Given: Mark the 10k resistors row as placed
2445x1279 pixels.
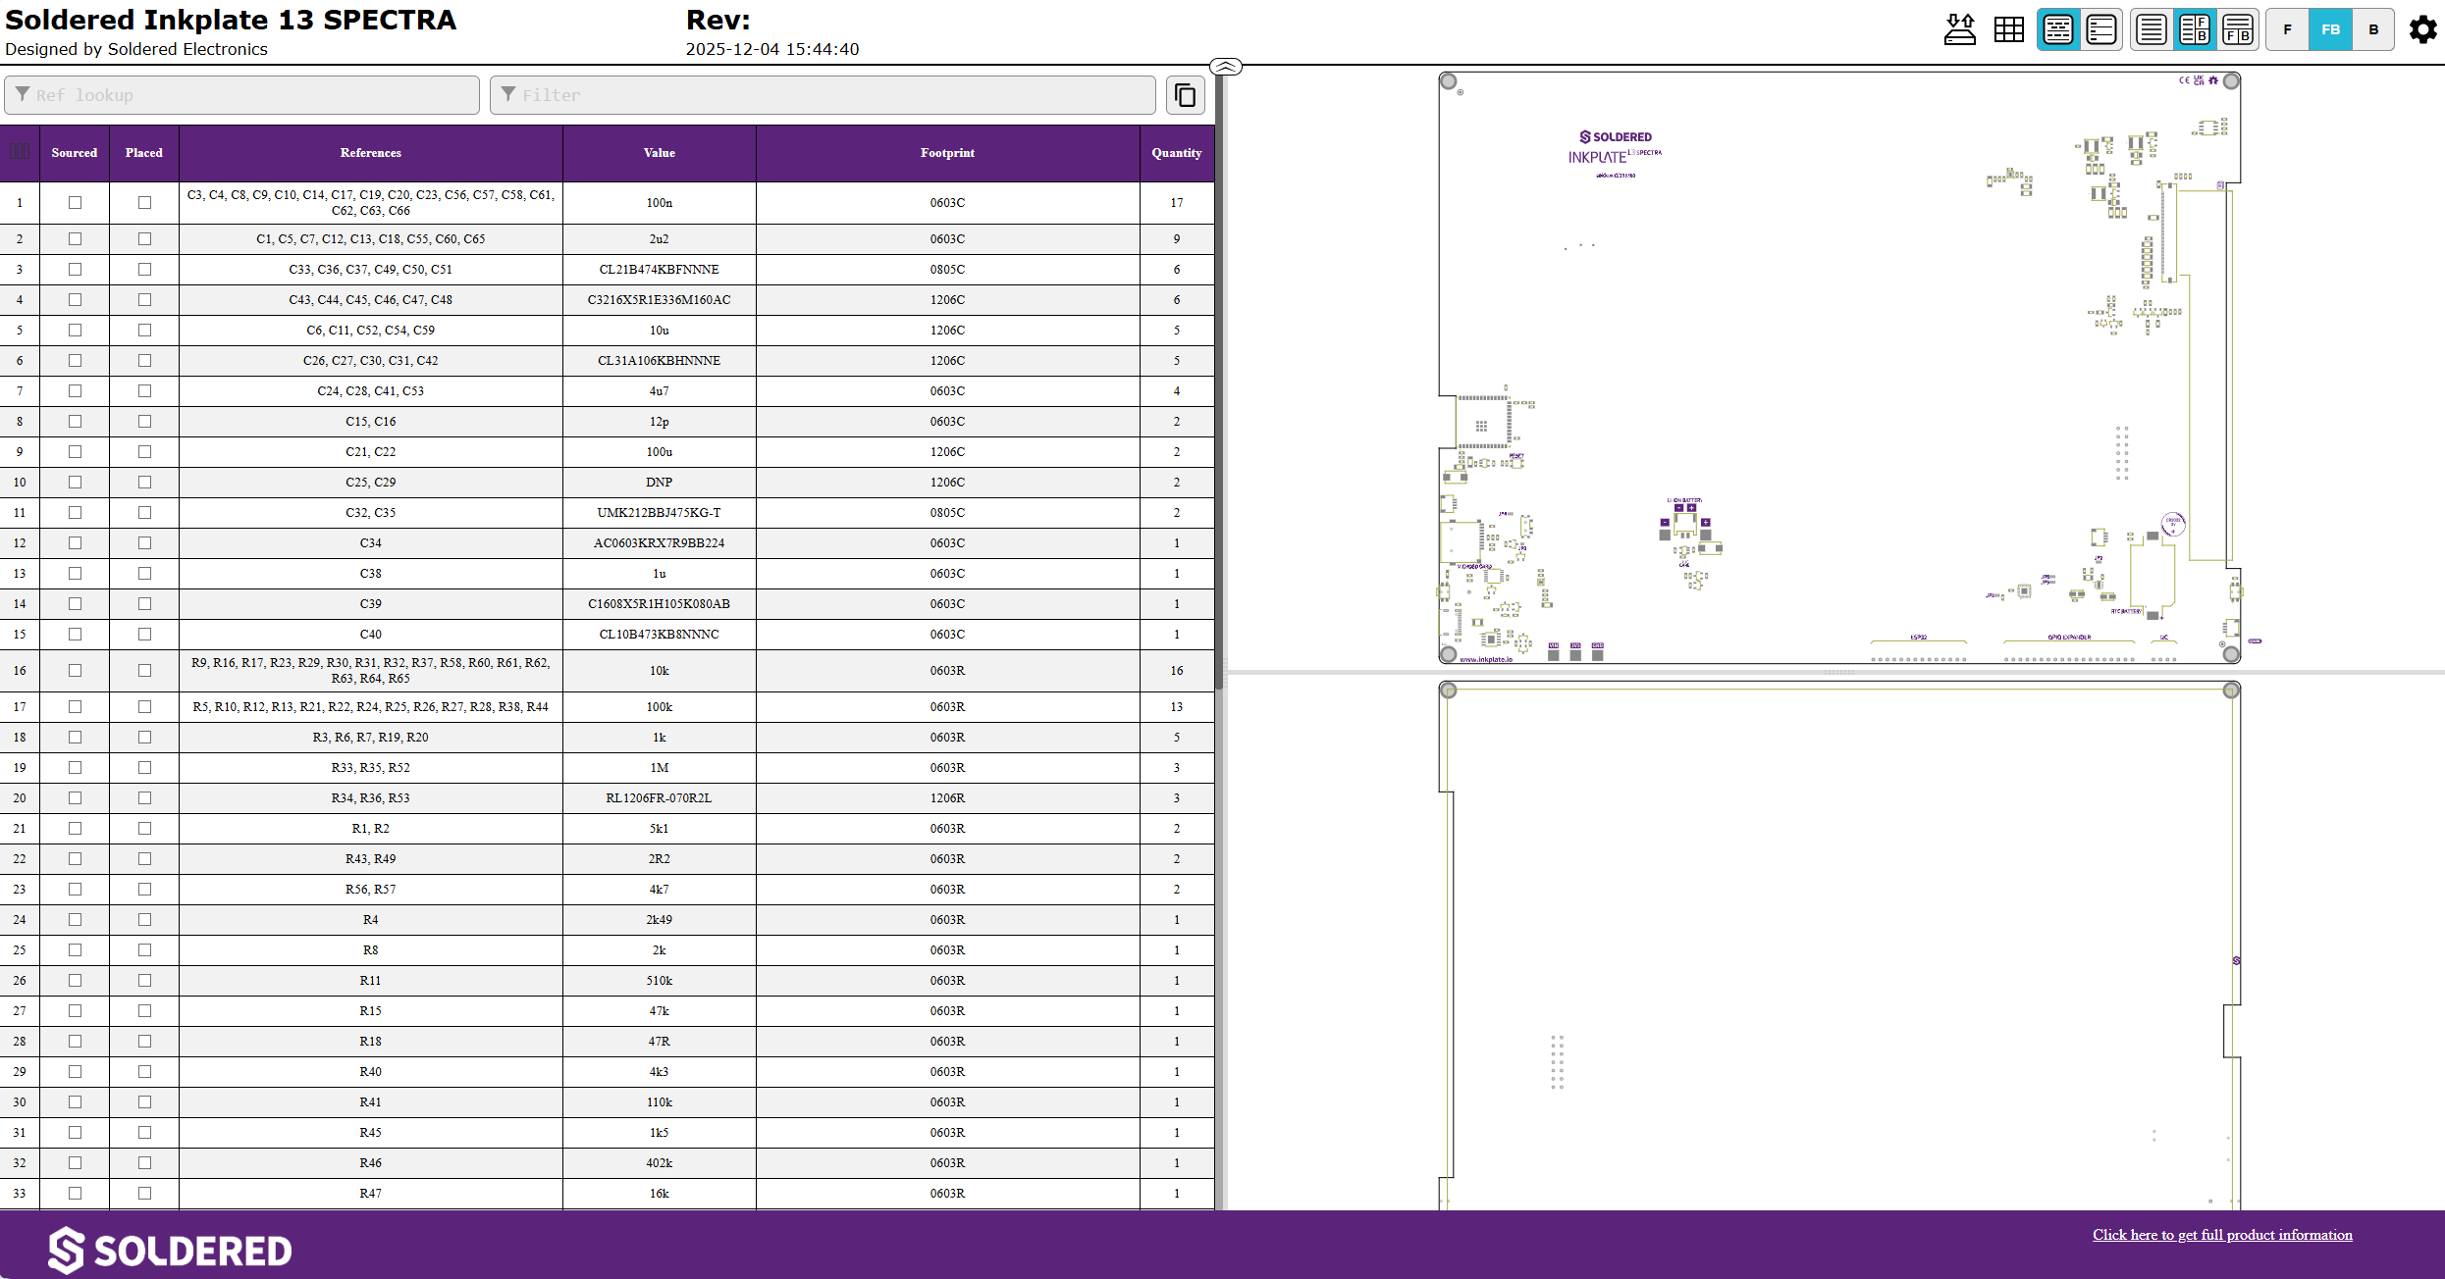Looking at the screenshot, I should tap(144, 671).
